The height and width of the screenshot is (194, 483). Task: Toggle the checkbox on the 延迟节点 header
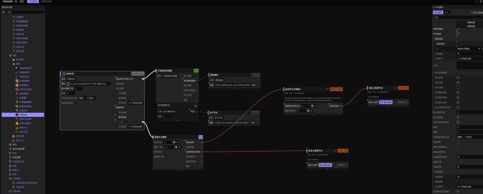coord(327,89)
